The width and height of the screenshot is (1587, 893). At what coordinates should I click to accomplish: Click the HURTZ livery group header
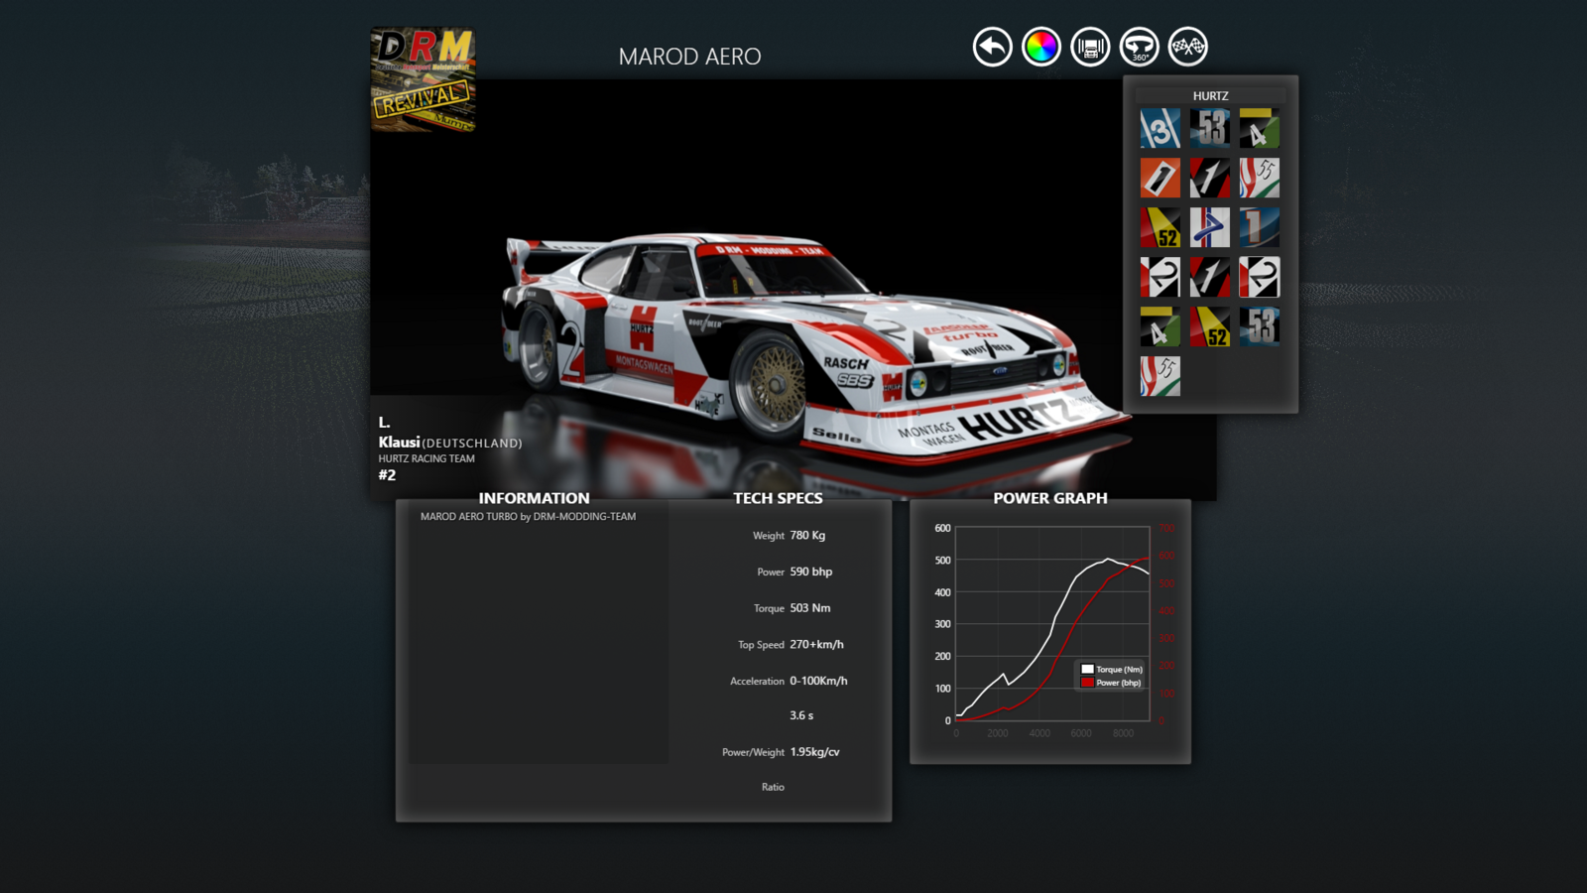1210,96
